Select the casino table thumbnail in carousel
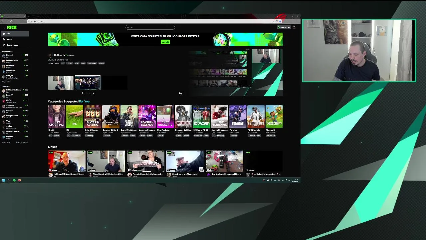This screenshot has height=240, width=426. pos(88,83)
